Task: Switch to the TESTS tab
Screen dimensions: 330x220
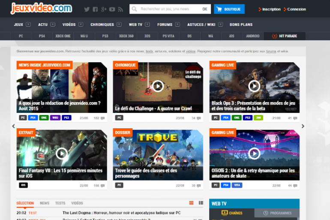Action: click(60, 203)
